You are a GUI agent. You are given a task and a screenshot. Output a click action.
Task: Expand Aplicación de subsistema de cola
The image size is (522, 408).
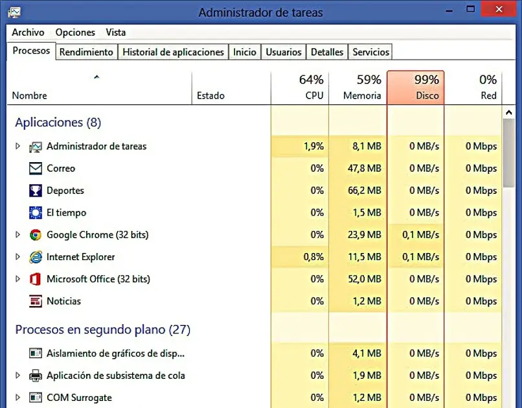point(17,376)
